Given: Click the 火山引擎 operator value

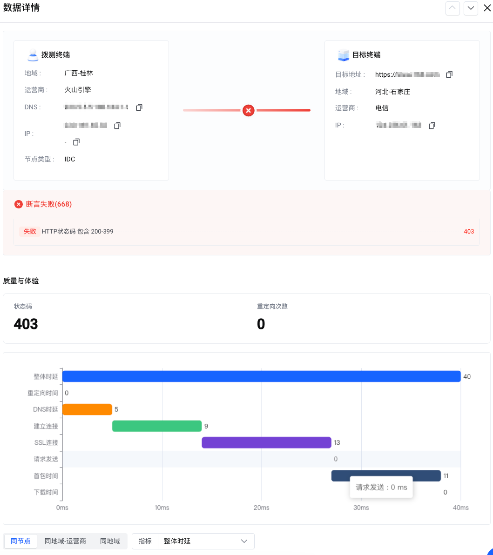Looking at the screenshot, I should pos(78,90).
